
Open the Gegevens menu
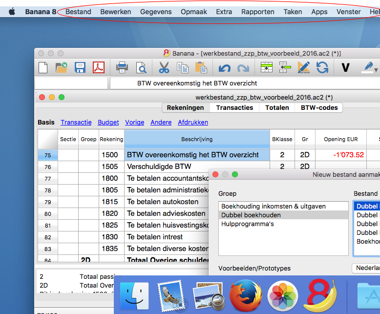[156, 12]
